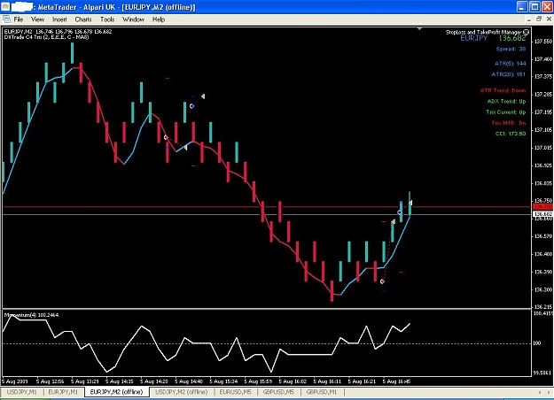Click the CCI: 173.50 readout
This screenshot has width=554, height=400.
pos(511,134)
